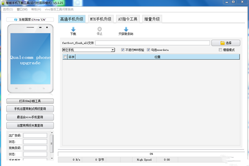
Task: Open the 窗口(W) menu
Action: coord(22,10)
